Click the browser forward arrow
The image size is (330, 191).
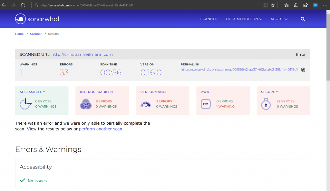pos(13,5)
